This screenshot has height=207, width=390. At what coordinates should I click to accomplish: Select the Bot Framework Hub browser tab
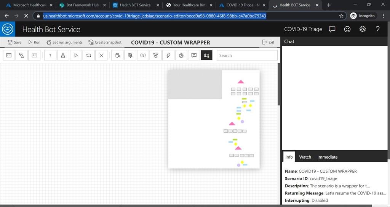click(x=82, y=5)
